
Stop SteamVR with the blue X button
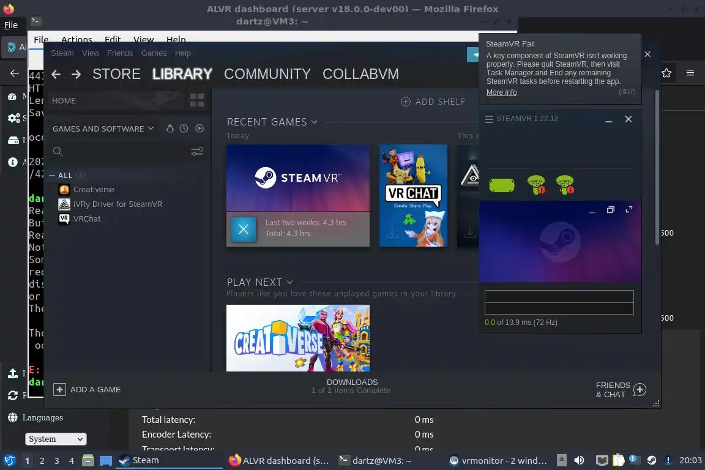click(x=243, y=229)
